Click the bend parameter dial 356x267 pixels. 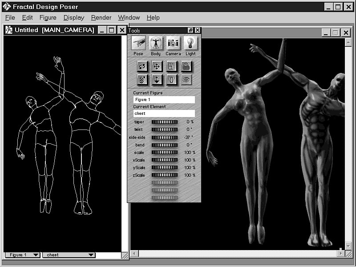coord(164,145)
